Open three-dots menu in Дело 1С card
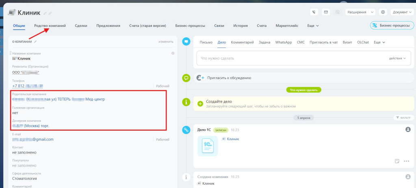The width and height of the screenshot is (416, 188). pos(406,161)
